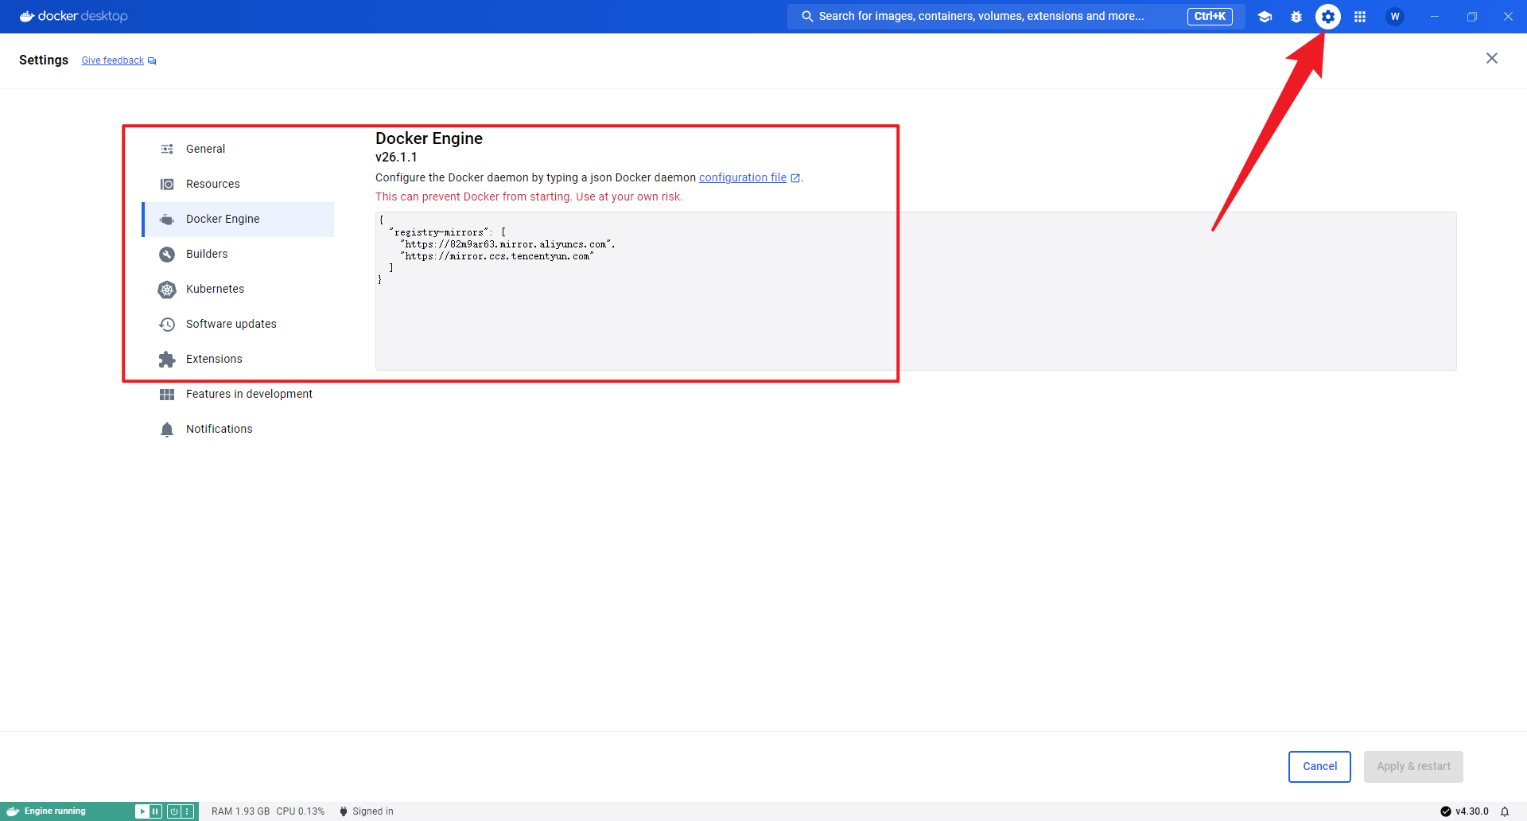
Task: Click the external link icon after configuration file
Action: coord(795,178)
